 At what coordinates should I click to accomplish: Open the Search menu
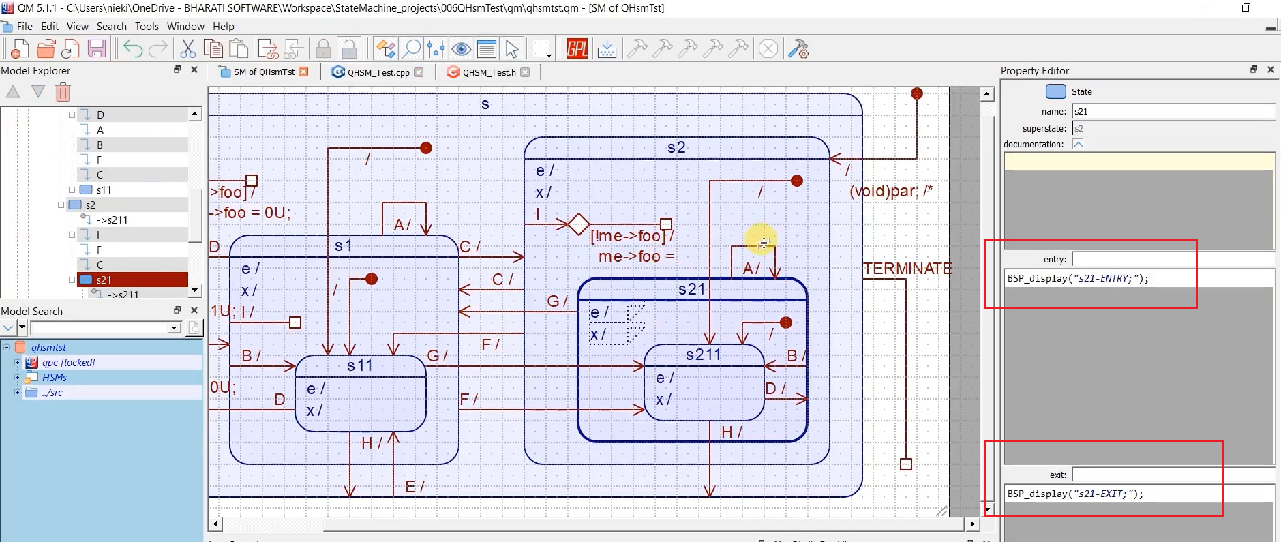pyautogui.click(x=112, y=27)
